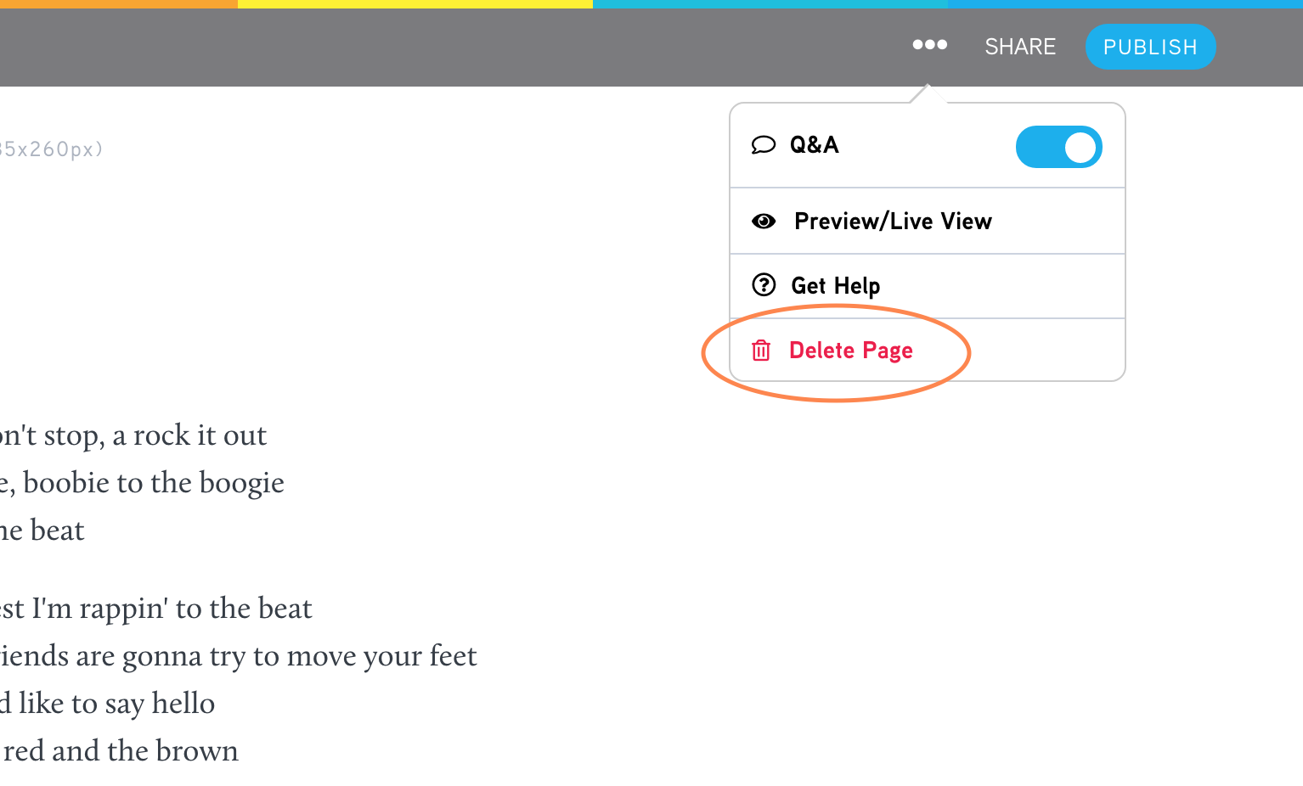Turn off the Q&A toggle switch
The image size is (1303, 786).
[1058, 147]
